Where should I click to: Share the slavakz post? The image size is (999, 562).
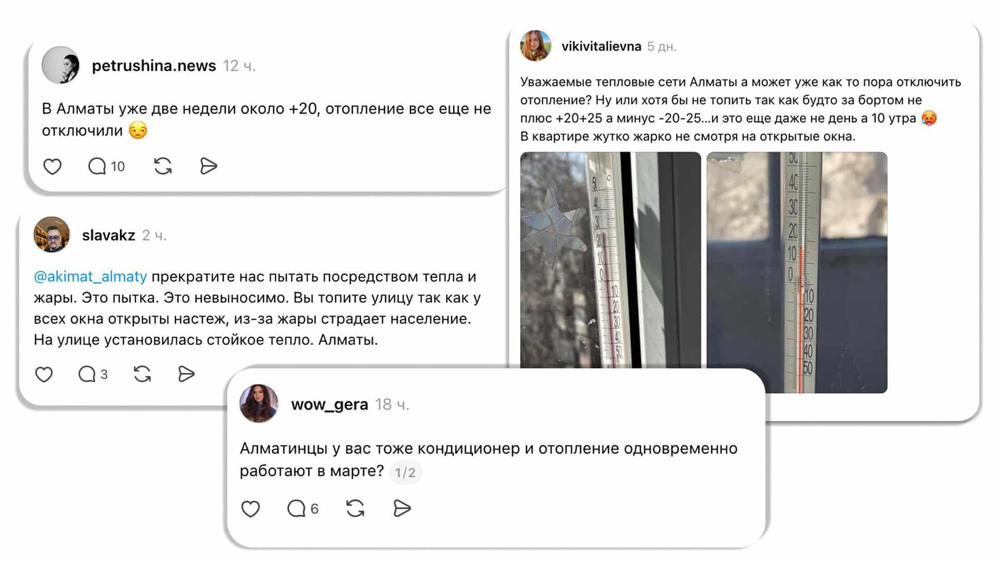point(186,374)
